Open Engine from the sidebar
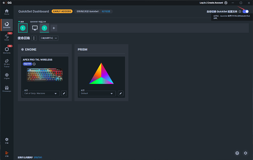 [7, 76]
